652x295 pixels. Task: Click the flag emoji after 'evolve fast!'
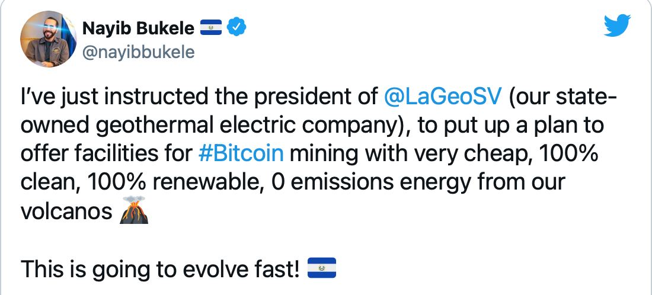(321, 268)
